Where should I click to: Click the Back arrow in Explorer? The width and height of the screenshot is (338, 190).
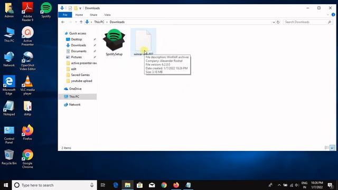click(x=63, y=22)
